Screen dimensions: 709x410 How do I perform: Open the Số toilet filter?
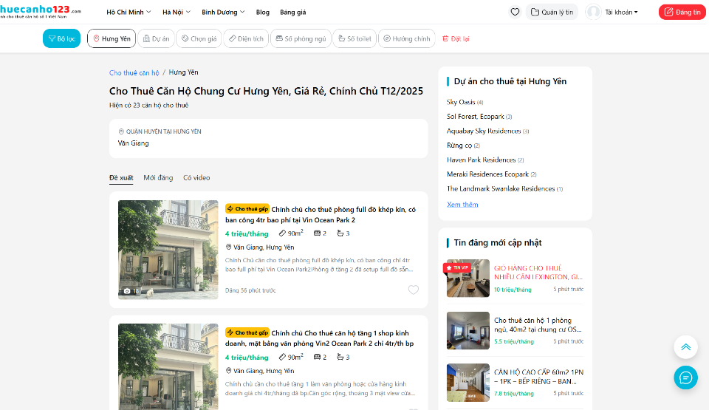(354, 38)
